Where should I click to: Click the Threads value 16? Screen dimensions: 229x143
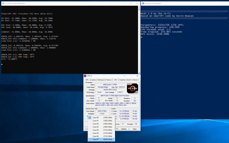coord(136,124)
